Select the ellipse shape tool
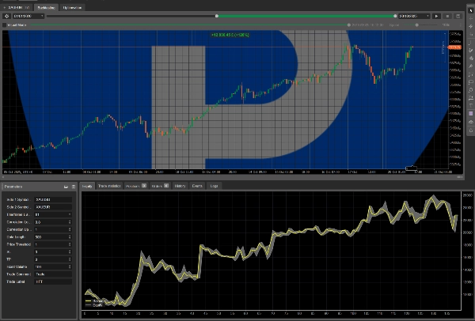475x321 pixels. (471, 90)
